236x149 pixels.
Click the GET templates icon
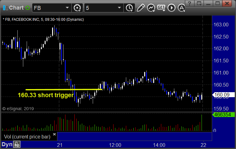(x=161, y=8)
